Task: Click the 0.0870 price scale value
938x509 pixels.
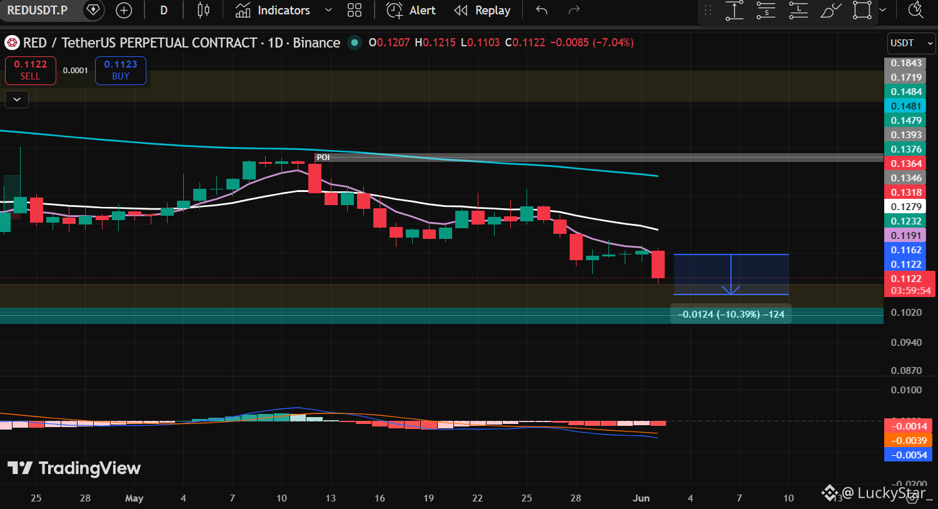Action: (x=906, y=371)
